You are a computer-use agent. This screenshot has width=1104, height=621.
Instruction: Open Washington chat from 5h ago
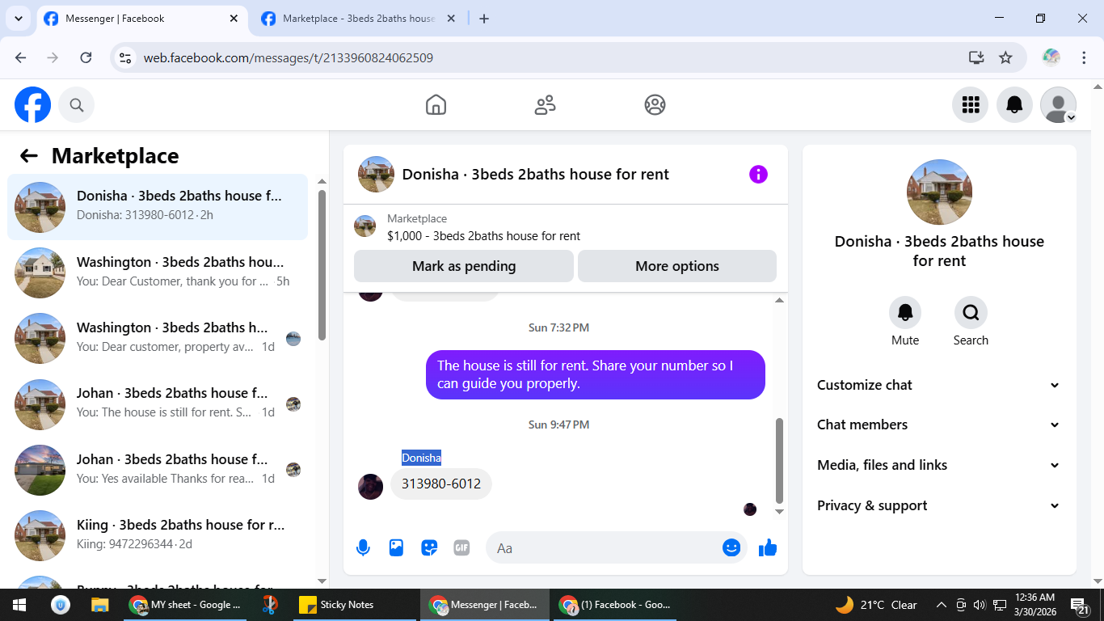tap(158, 272)
